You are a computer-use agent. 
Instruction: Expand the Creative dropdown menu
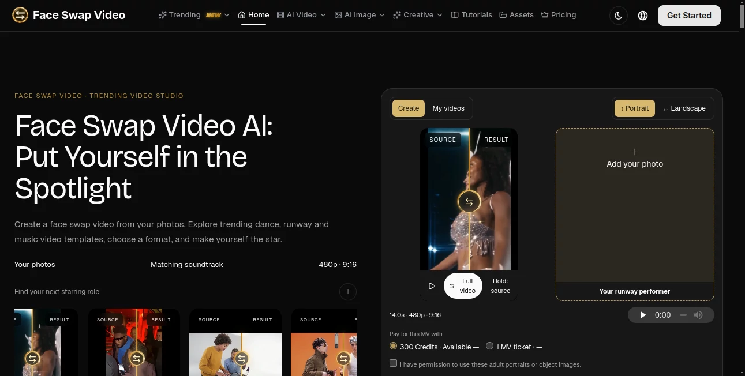coord(440,15)
